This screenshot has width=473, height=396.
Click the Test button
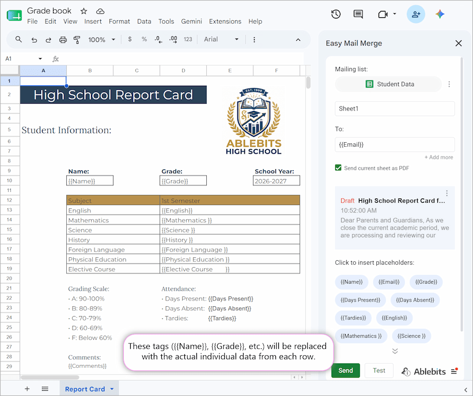[x=379, y=370]
